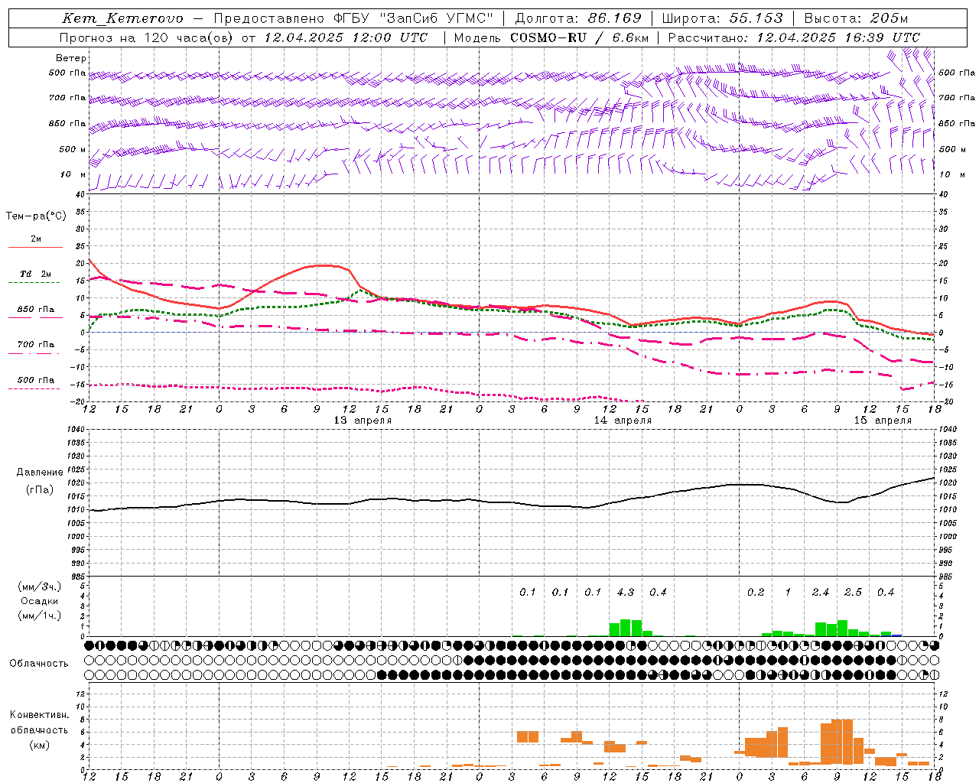The width and height of the screenshot is (979, 783).
Task: Click the '(км)' unit under convective cloud label
Action: pyautogui.click(x=39, y=745)
